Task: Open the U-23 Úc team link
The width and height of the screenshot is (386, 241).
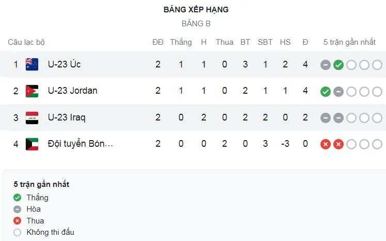Action: [64, 64]
